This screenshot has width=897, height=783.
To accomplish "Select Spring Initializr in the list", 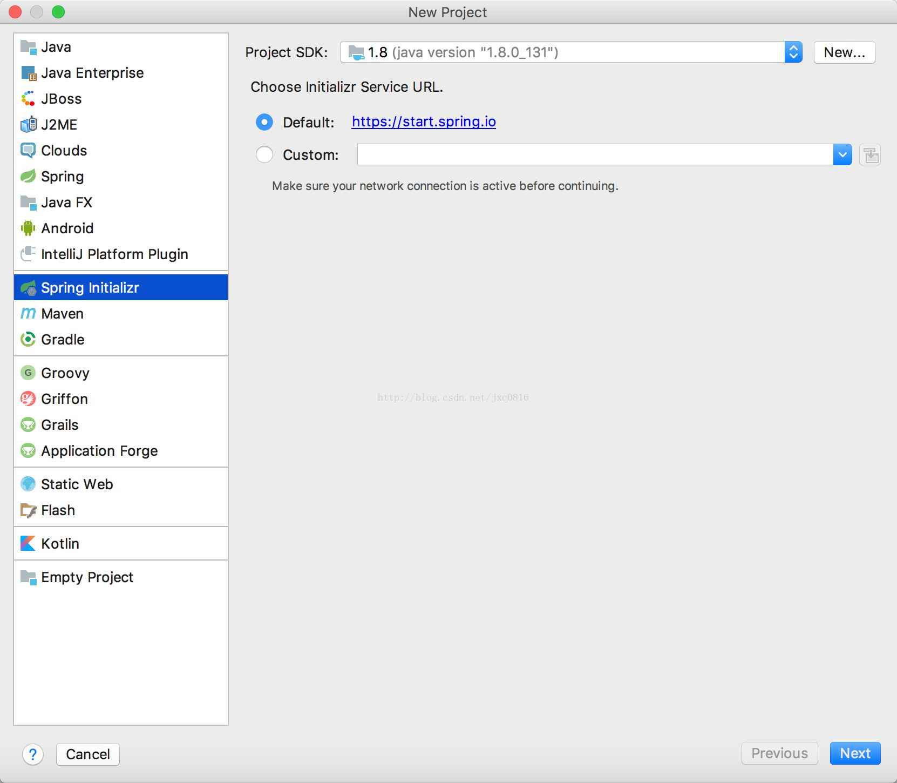I will coord(121,287).
